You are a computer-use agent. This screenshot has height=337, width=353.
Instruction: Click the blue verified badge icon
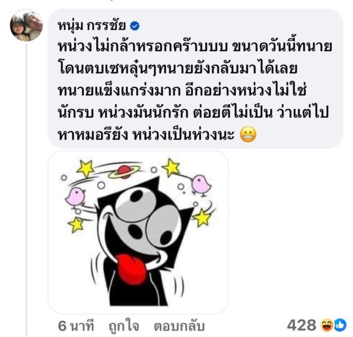[x=135, y=26]
